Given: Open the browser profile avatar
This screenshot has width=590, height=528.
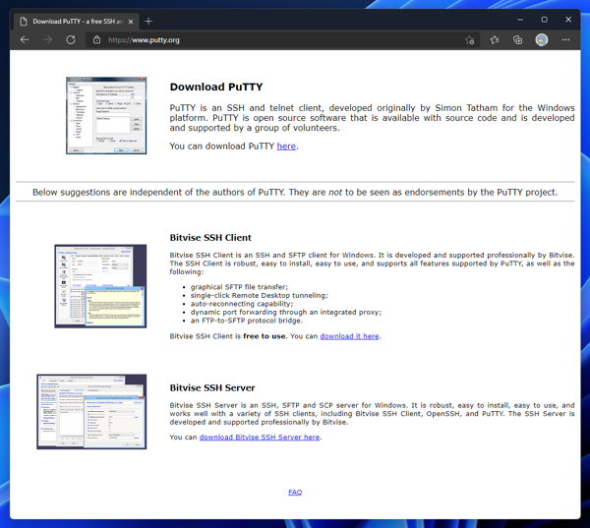Looking at the screenshot, I should coord(542,40).
